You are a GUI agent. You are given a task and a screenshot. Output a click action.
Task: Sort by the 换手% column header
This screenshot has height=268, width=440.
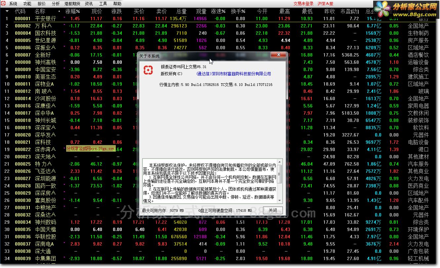pyautogui.click(x=238, y=11)
